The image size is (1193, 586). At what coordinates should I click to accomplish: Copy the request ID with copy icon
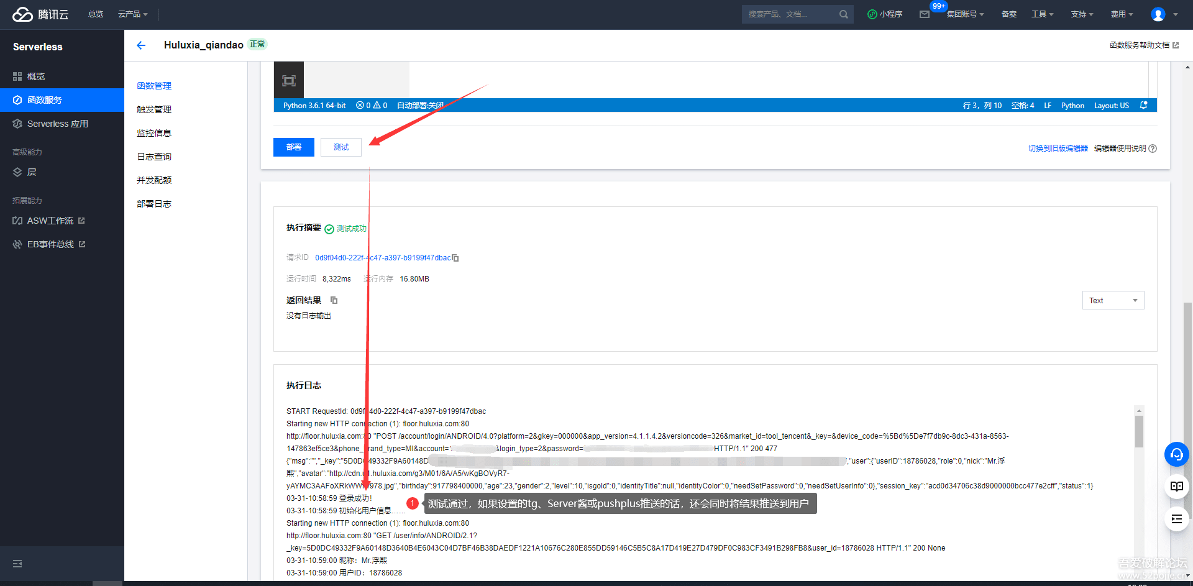tap(455, 258)
